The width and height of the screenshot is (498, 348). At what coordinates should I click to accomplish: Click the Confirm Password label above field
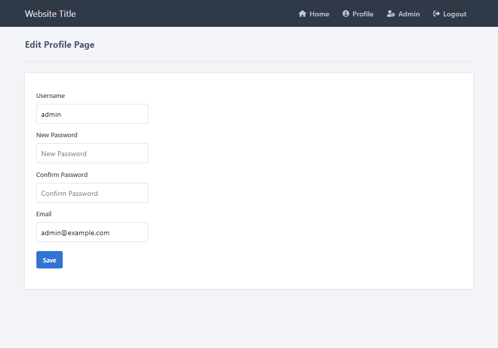coord(62,174)
